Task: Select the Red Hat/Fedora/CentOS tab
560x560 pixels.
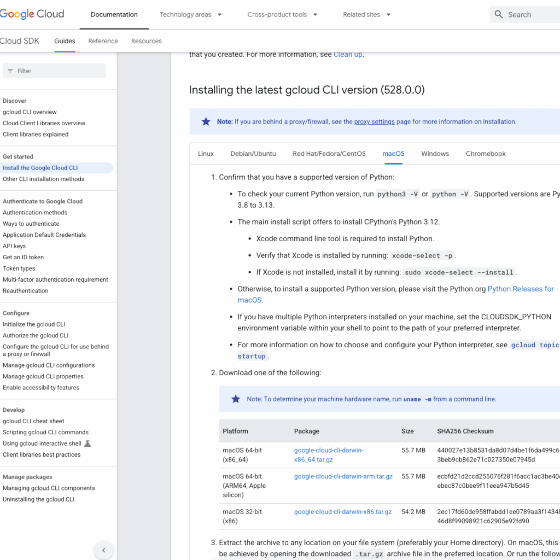Action: 329,154
